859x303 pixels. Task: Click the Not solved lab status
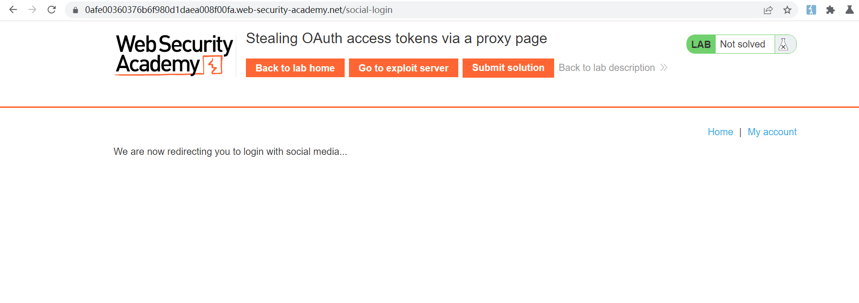pos(742,44)
